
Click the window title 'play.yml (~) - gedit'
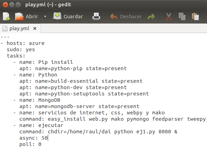tap(48, 5)
